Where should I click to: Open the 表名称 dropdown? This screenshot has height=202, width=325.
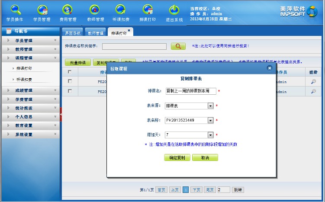click(210, 120)
